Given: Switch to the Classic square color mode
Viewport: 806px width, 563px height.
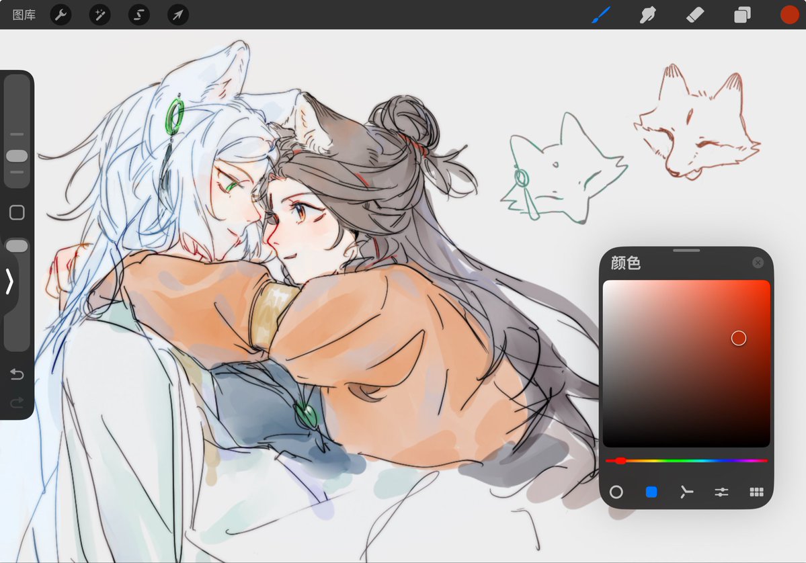Looking at the screenshot, I should 651,492.
